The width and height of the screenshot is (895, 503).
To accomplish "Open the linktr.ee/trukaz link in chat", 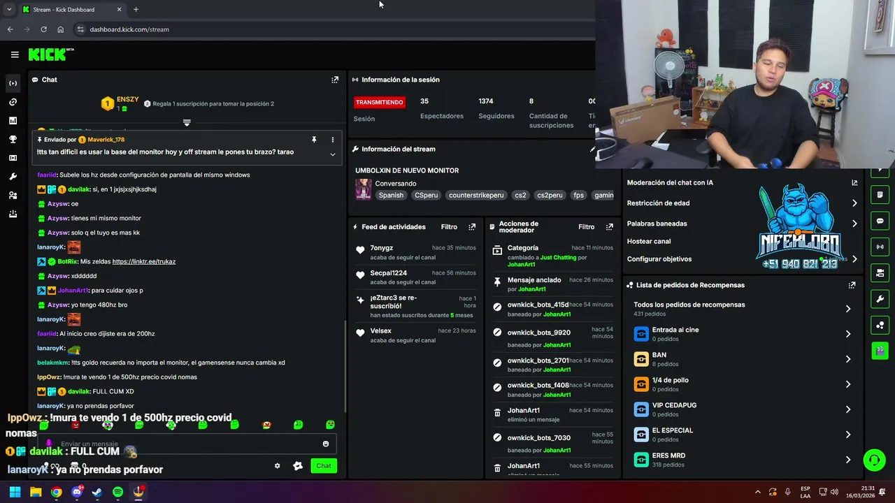I will tap(144, 261).
